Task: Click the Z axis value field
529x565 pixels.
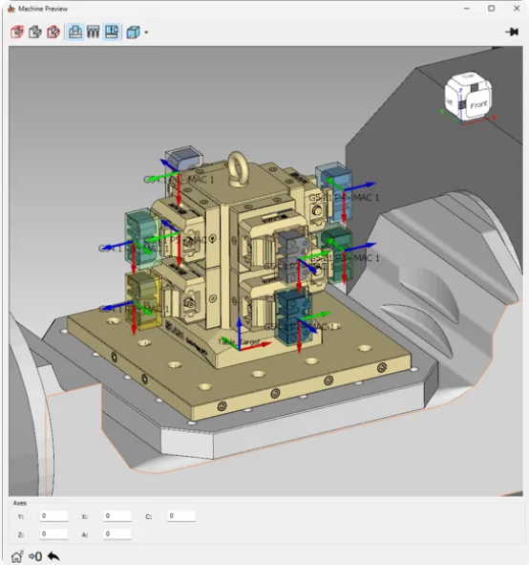Action: point(53,534)
